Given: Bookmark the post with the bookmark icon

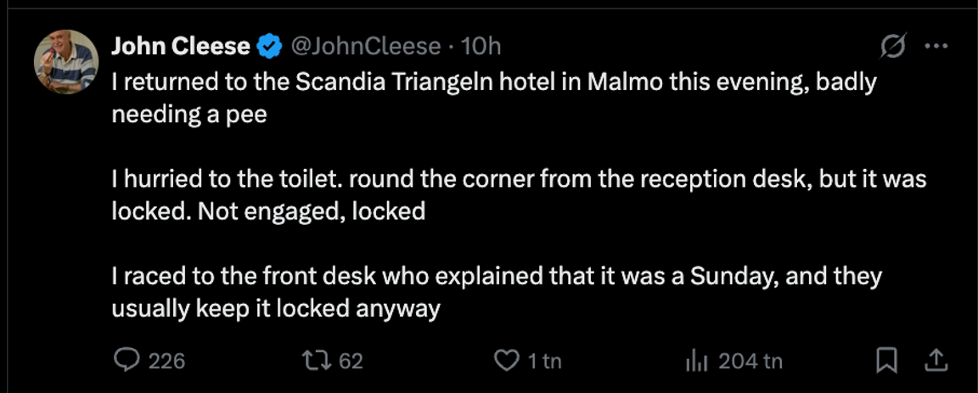Looking at the screenshot, I should [886, 361].
